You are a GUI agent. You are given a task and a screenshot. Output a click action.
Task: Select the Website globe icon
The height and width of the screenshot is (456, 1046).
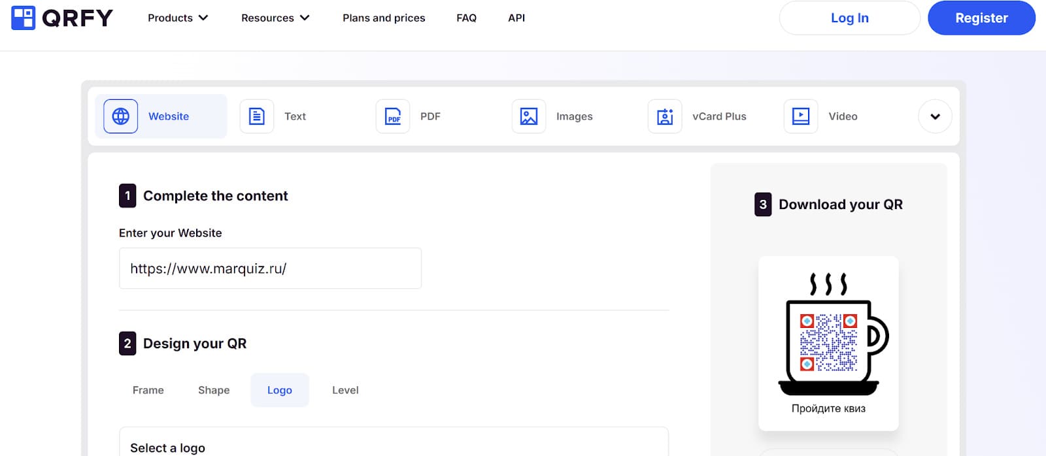120,116
